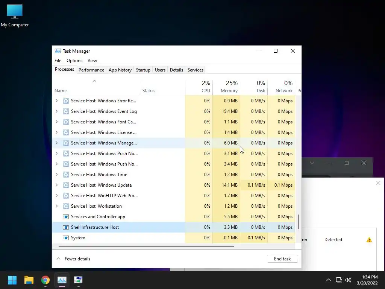Image resolution: width=385 pixels, height=289 pixels.
Task: Click gear icon of Windows Error Re... service
Action: tap(65, 101)
